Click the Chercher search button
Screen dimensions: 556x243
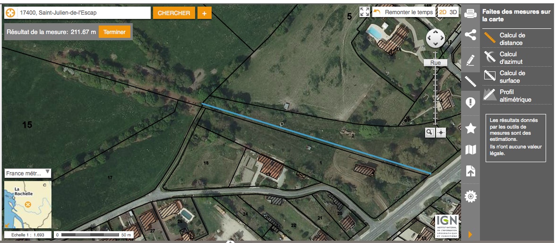pos(174,13)
